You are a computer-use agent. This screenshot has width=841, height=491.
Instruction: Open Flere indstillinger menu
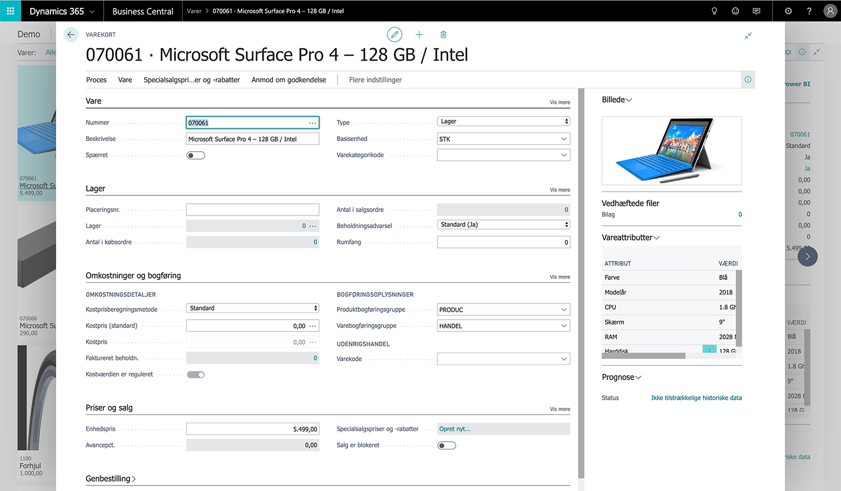[x=376, y=80]
